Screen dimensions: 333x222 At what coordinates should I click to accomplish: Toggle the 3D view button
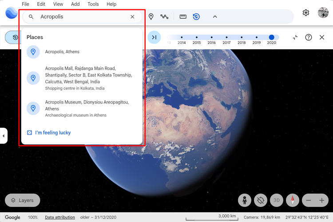(x=277, y=200)
